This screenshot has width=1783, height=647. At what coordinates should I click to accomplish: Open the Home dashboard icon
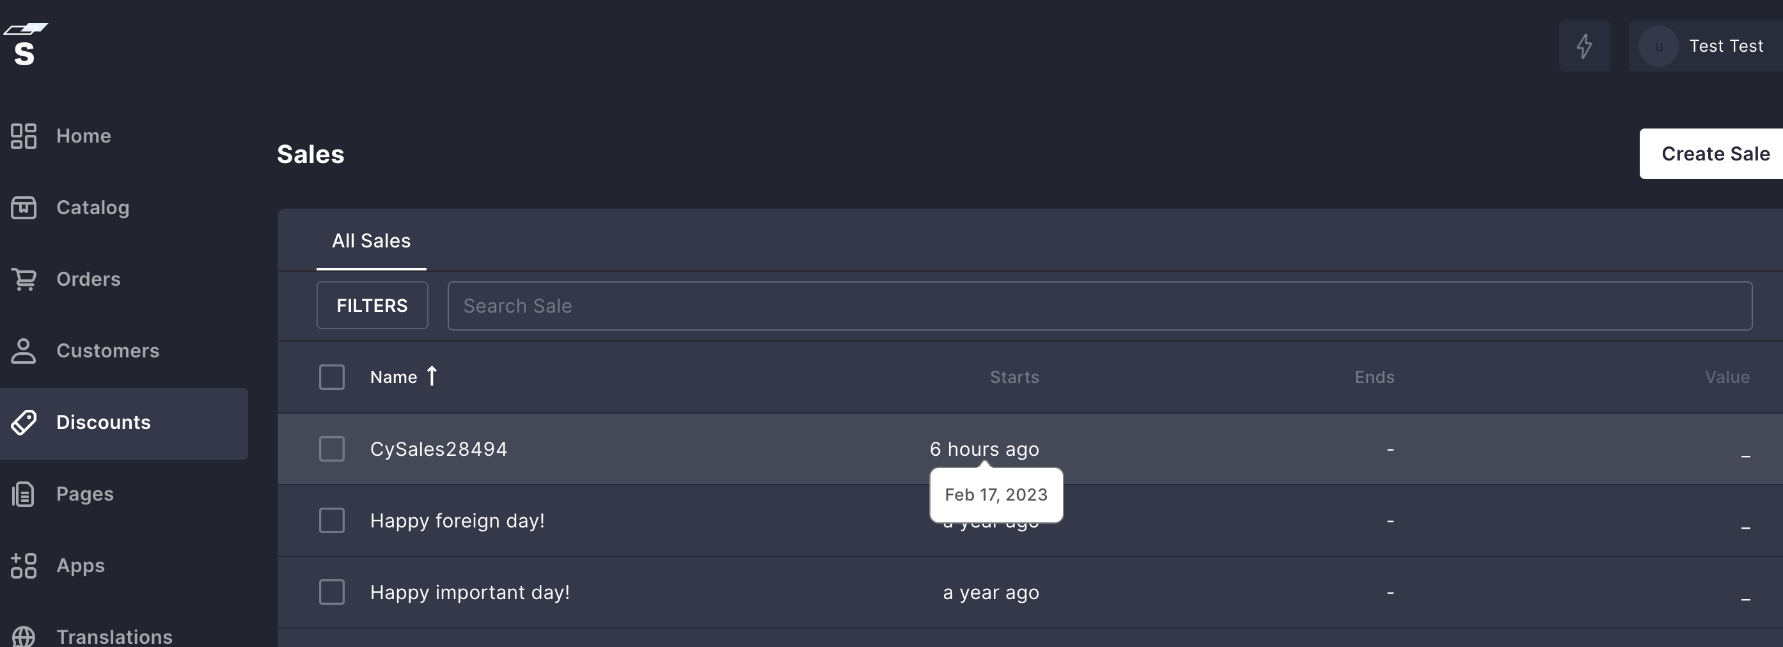coord(24,136)
